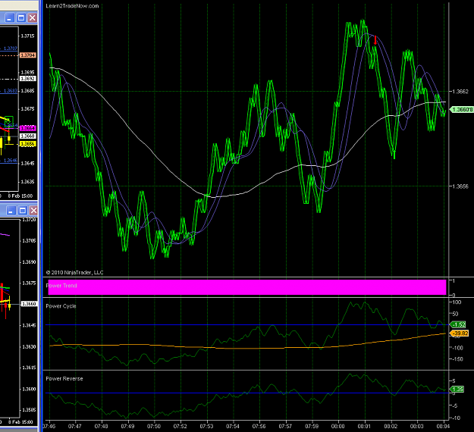Click the 1.3585 axis label in lower-left chart
This screenshot has height=432, width=474.
30,410
